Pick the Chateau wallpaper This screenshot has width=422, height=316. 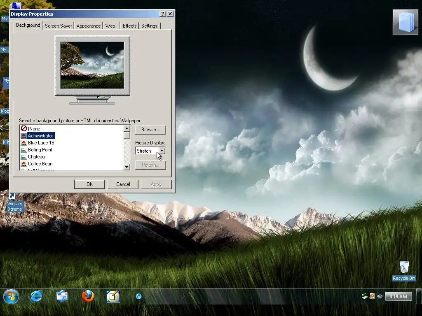tap(36, 157)
